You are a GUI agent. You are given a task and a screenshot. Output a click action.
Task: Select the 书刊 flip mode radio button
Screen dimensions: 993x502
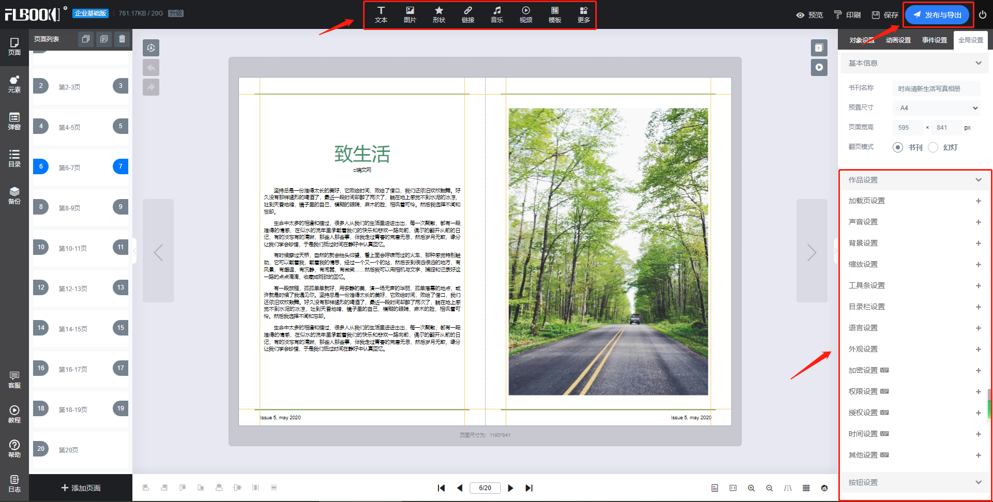898,147
